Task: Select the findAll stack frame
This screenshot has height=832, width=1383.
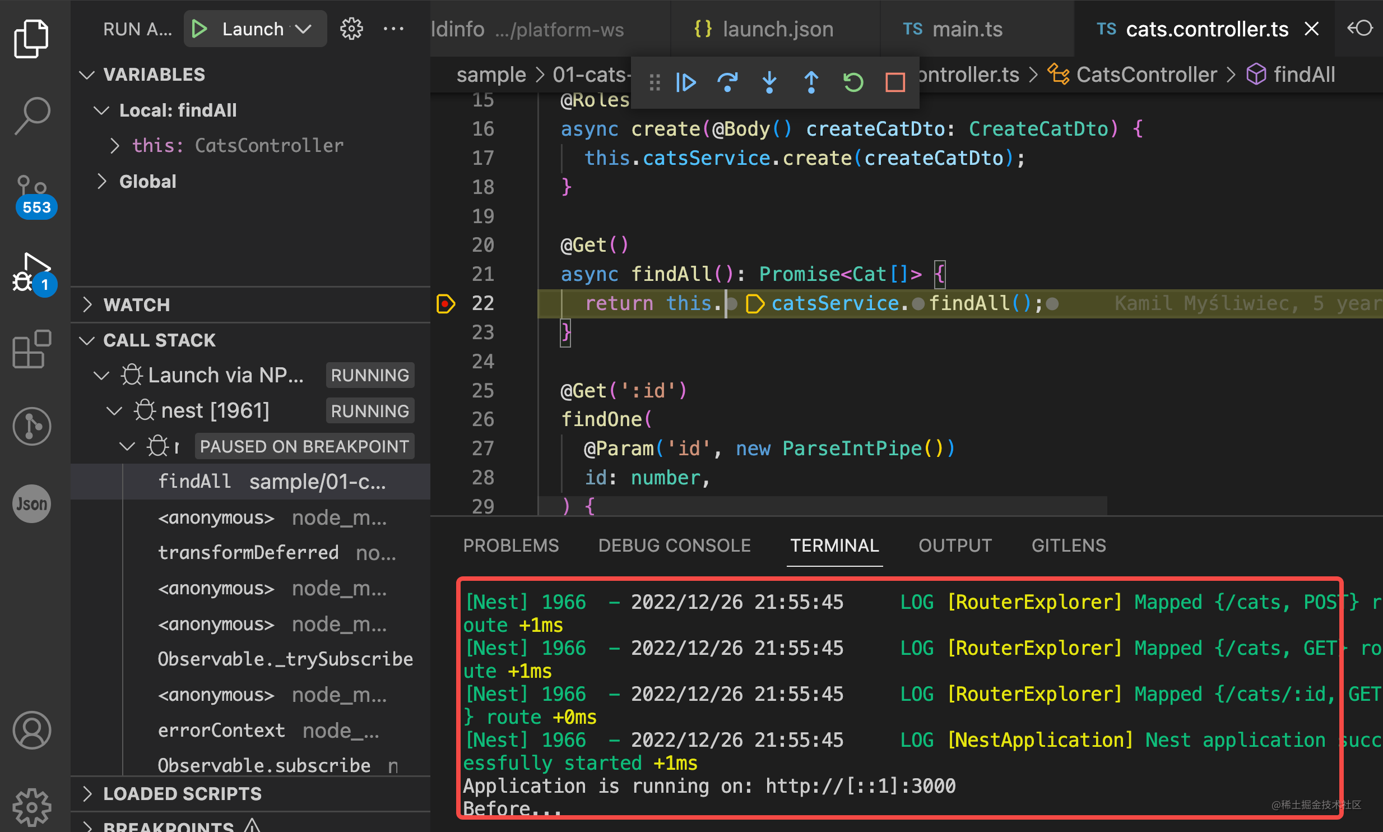Action: [x=250, y=482]
